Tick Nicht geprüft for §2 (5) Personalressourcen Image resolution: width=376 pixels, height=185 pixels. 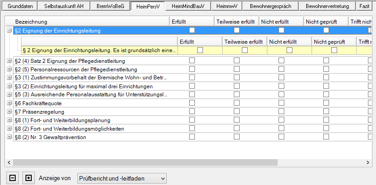point(326,69)
